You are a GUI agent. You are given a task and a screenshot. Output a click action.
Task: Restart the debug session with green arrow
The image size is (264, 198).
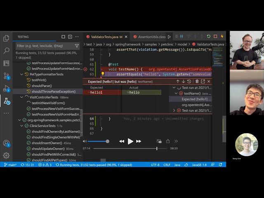(209, 36)
